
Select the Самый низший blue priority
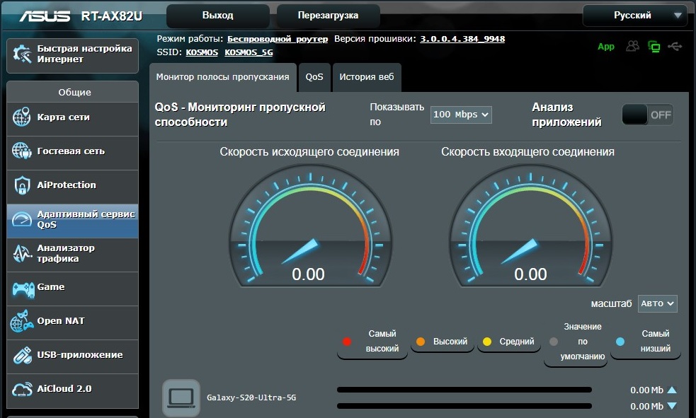[x=646, y=342]
